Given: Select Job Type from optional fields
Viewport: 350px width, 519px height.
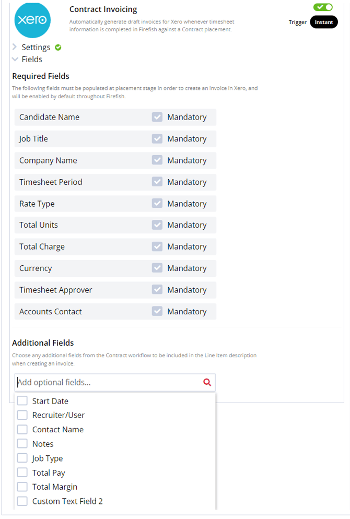Looking at the screenshot, I should 22,458.
